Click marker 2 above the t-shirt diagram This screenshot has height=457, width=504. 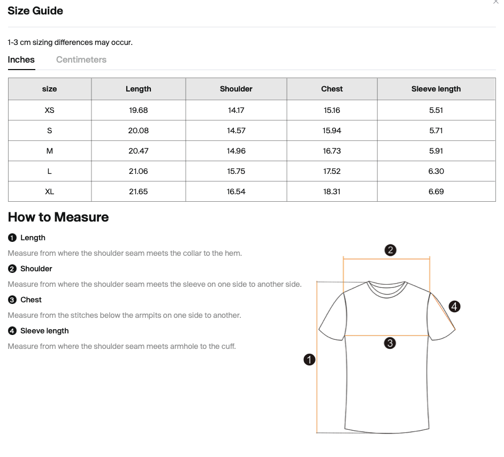(391, 250)
